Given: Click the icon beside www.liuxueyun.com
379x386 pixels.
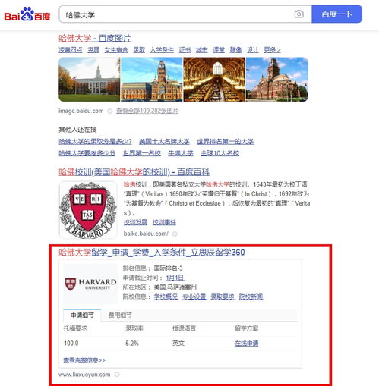Looking at the screenshot, I should coord(117,375).
